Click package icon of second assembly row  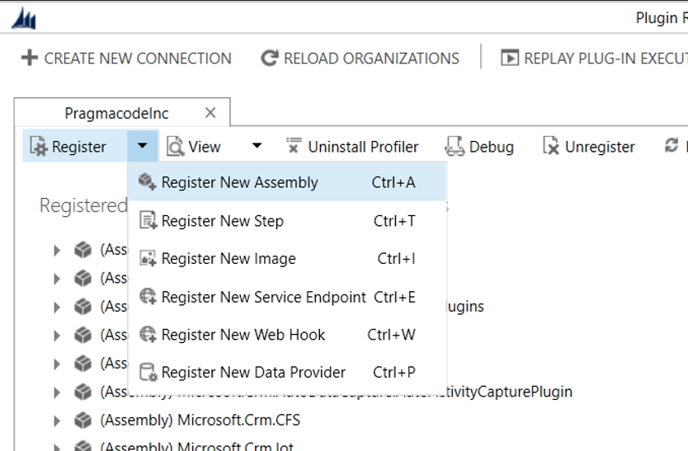click(x=83, y=278)
